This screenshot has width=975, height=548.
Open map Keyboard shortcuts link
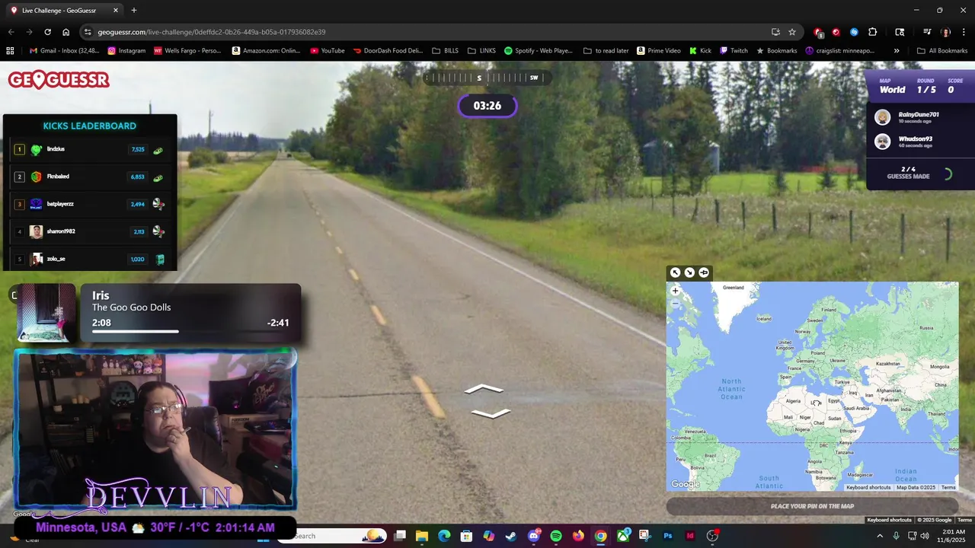868,487
